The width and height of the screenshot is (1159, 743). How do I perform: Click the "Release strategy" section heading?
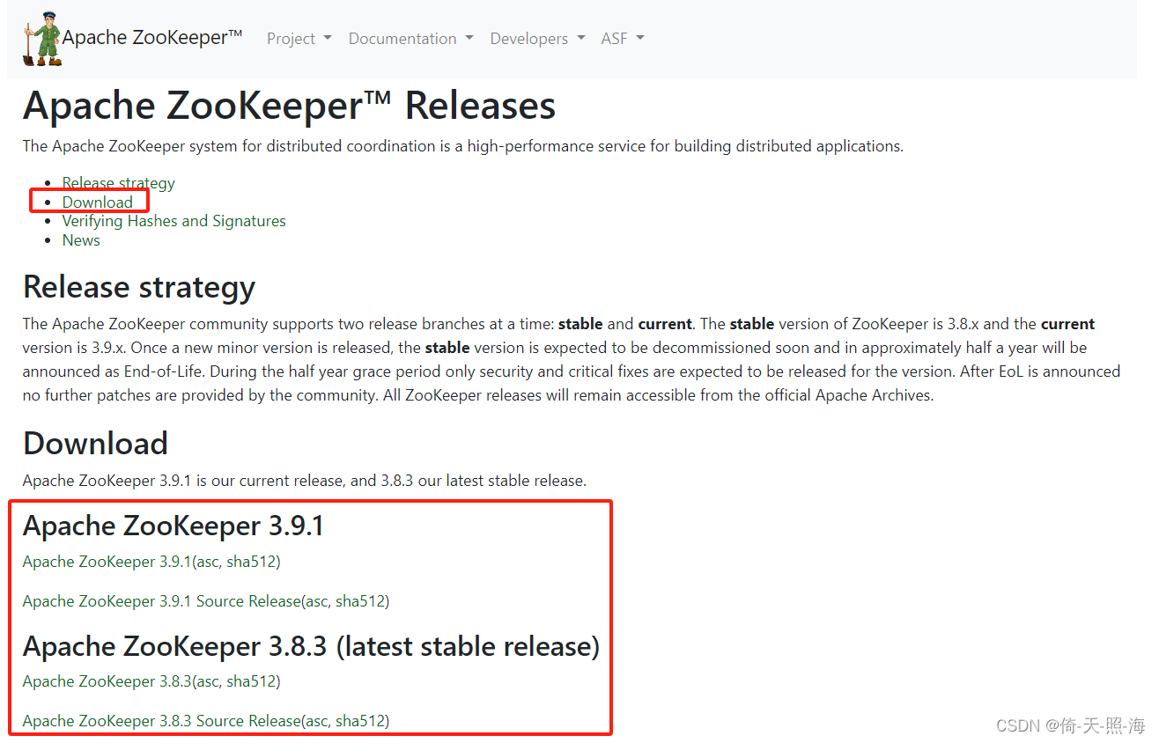139,287
